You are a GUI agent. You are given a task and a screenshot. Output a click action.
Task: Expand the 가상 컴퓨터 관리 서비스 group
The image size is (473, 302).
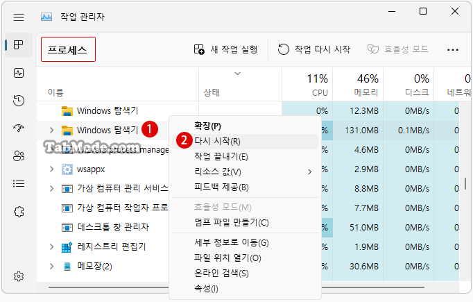click(51, 188)
